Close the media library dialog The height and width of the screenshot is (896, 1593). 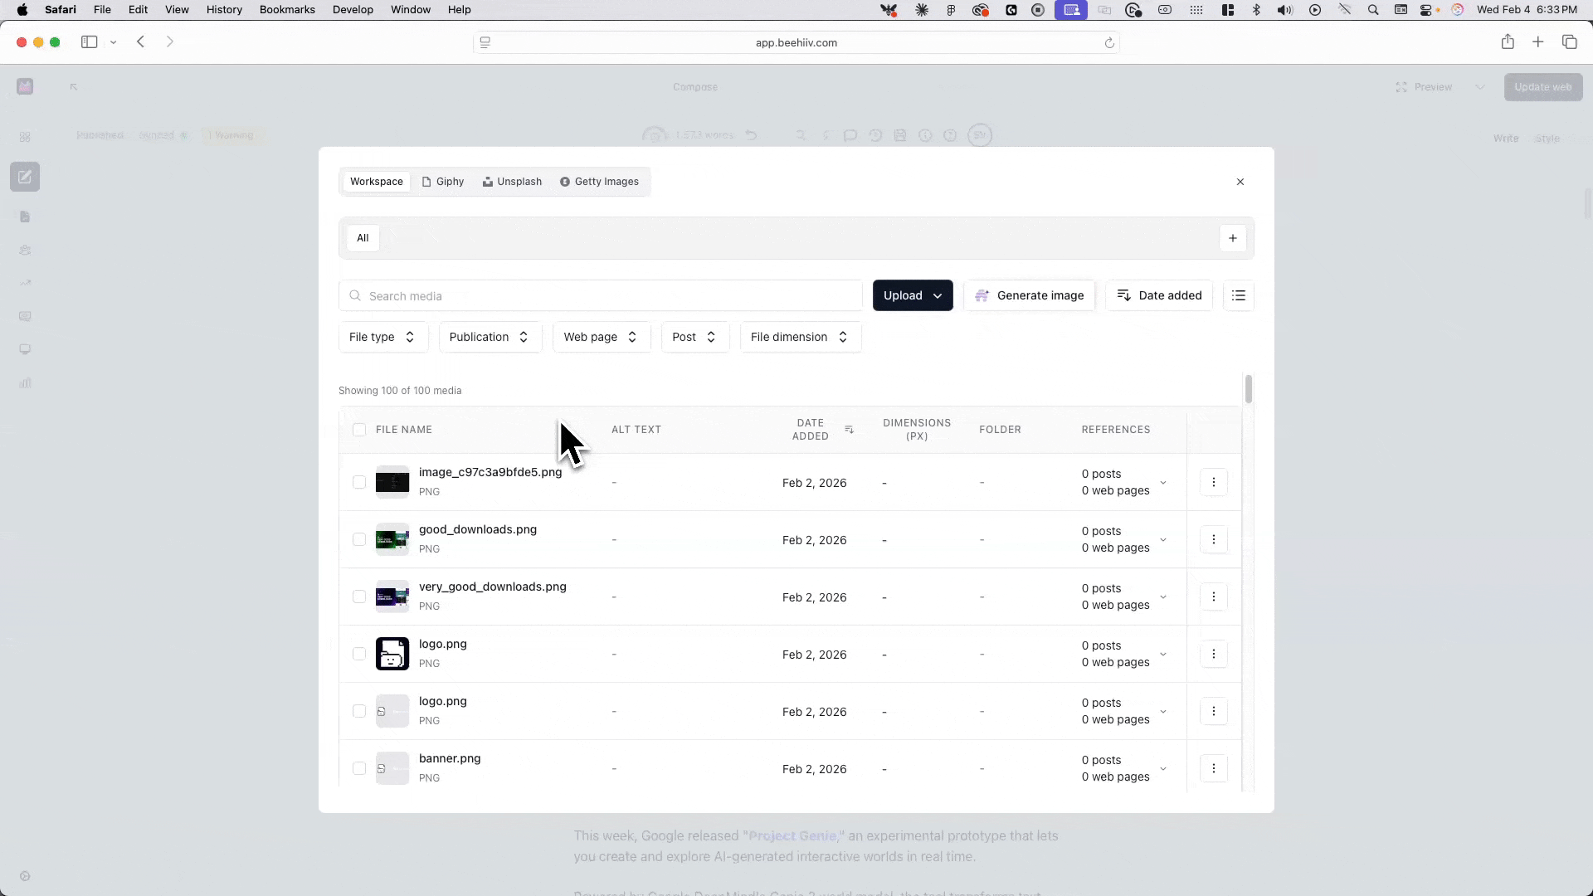pyautogui.click(x=1240, y=182)
